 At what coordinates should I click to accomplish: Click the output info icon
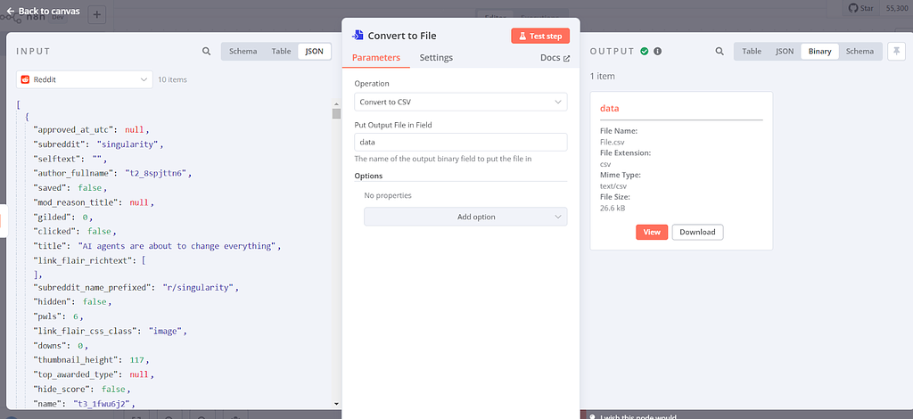658,52
